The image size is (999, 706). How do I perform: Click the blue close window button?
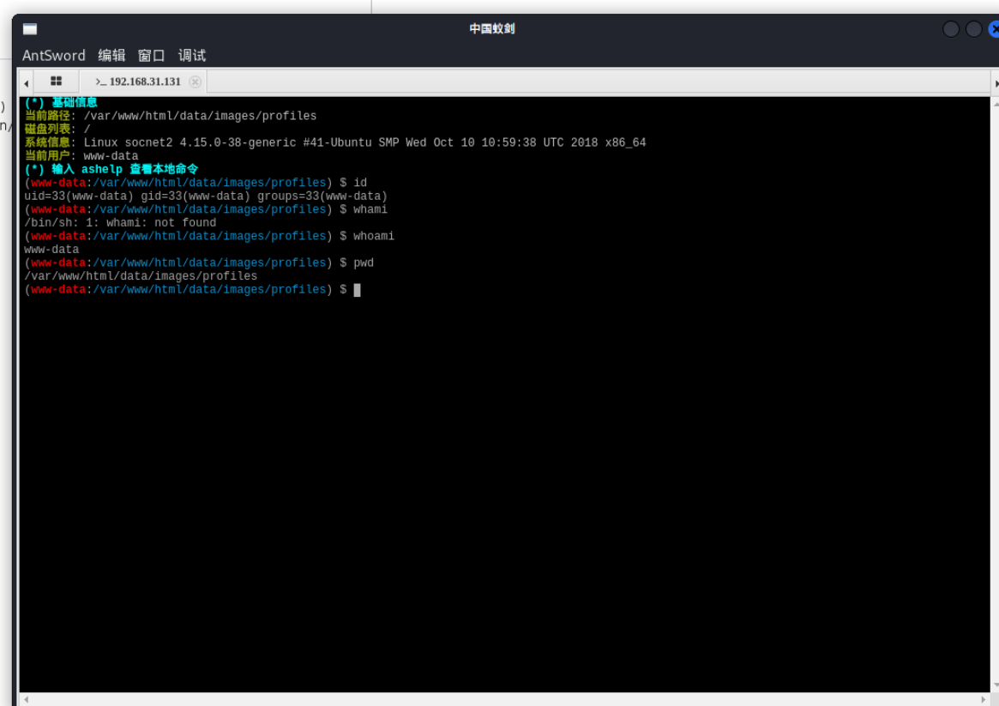tap(995, 28)
